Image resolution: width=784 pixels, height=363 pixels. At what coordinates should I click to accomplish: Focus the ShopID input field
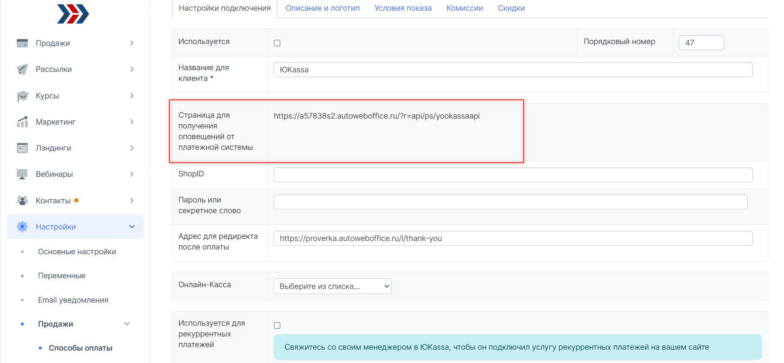click(x=513, y=175)
